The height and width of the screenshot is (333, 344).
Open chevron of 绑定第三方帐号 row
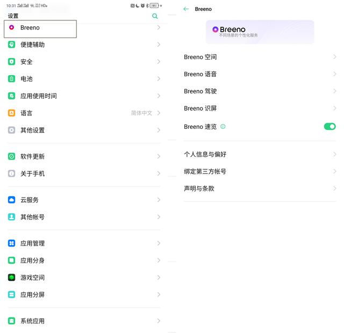[x=334, y=171]
